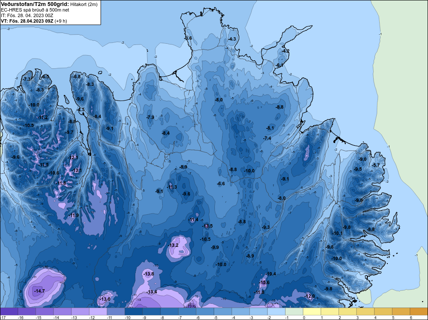Screen dimensions: 428x320
Task: Click the -15.6 temperature reading
Action: click(264, 282)
